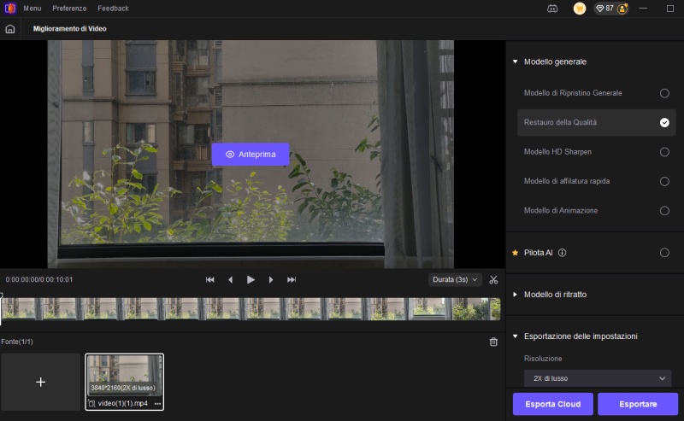684x421 pixels.
Task: Open the Feedback menu
Action: (113, 9)
